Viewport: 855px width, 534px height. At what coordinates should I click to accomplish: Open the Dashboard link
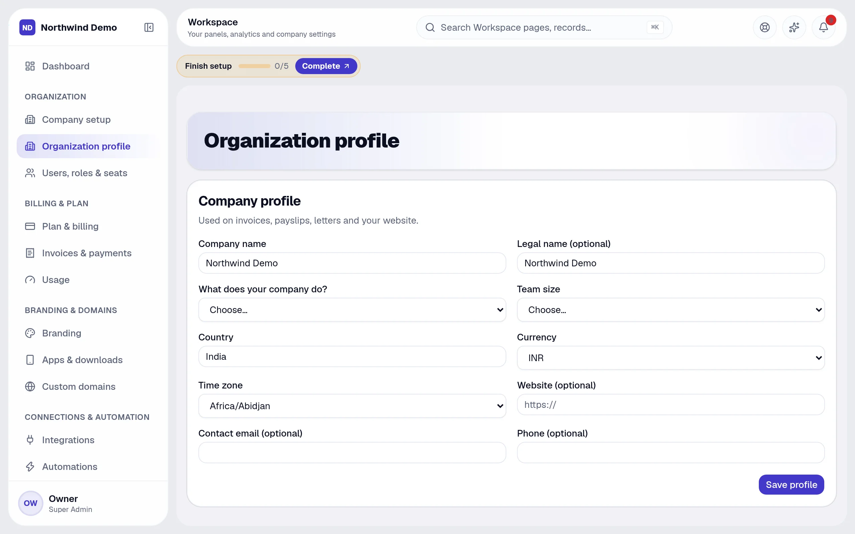pos(88,66)
